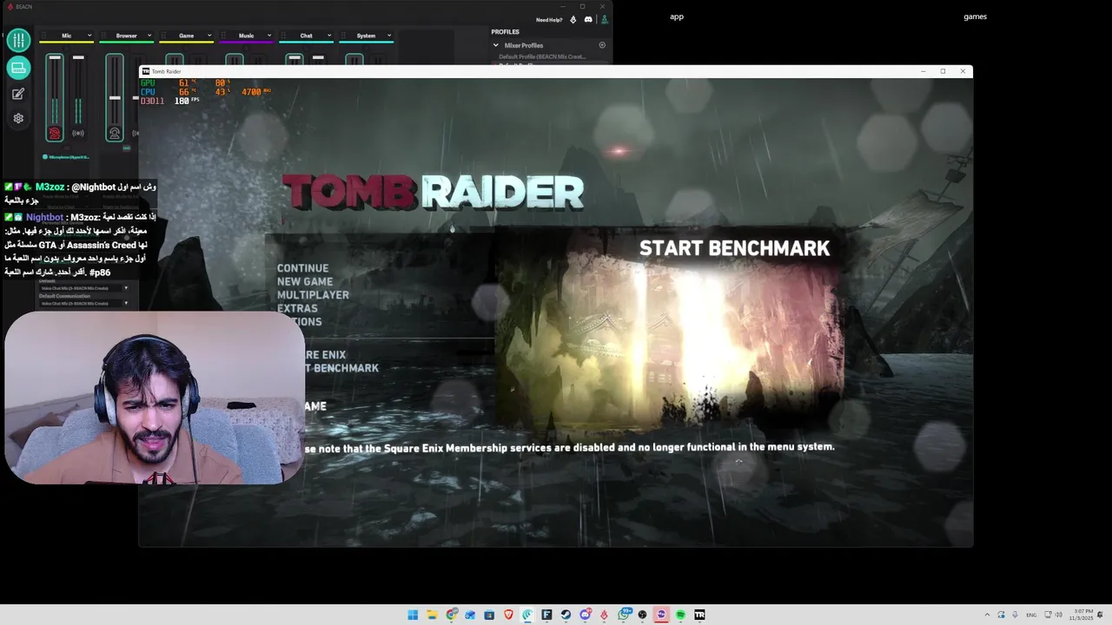Click the microphone tray icon
This screenshot has height=625, width=1112.
(x=1015, y=615)
